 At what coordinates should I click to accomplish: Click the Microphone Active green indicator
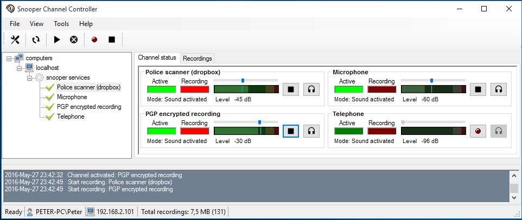pos(349,89)
